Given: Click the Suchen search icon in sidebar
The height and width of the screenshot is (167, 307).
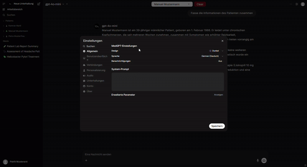Looking at the screenshot, I should tap(4, 15).
